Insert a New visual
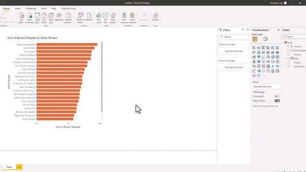The height and width of the screenshot is (172, 306). coord(99,18)
